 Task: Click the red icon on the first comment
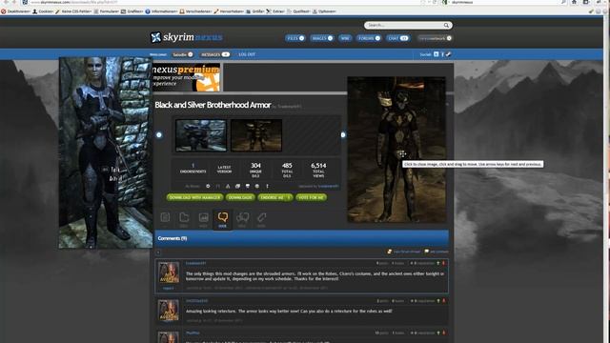pos(443,263)
